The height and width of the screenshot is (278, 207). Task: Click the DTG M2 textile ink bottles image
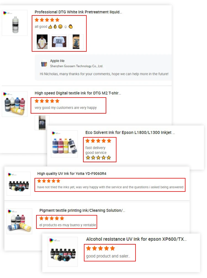point(15,104)
